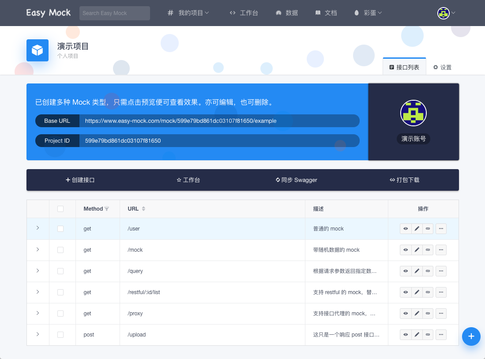The image size is (485, 359).
Task: Click the project cube icon
Action: tap(38, 50)
